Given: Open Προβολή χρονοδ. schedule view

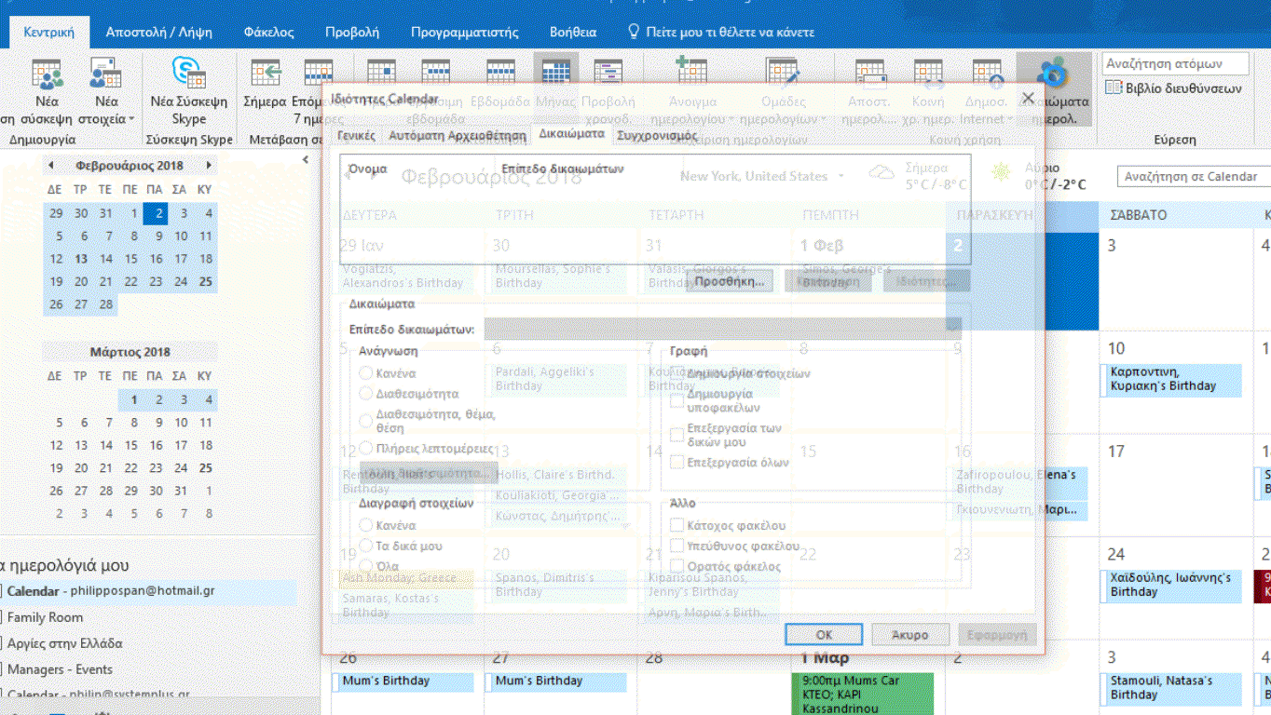Looking at the screenshot, I should [x=608, y=91].
